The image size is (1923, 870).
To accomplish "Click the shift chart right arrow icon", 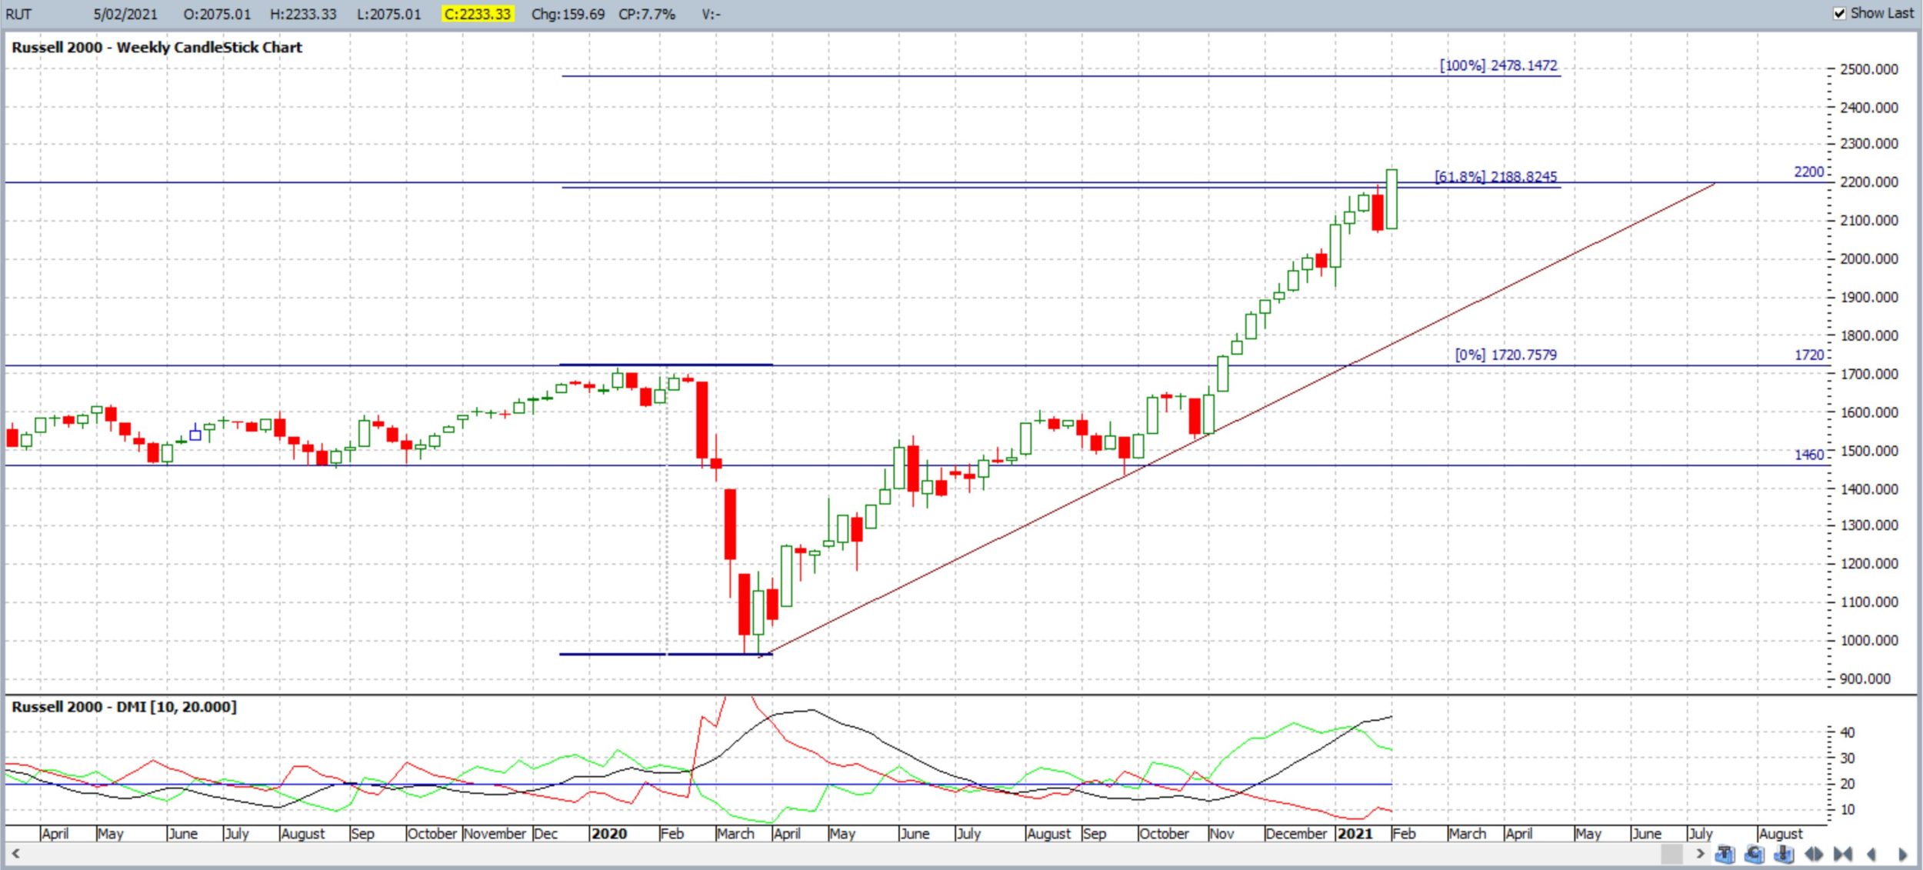I will [1903, 854].
